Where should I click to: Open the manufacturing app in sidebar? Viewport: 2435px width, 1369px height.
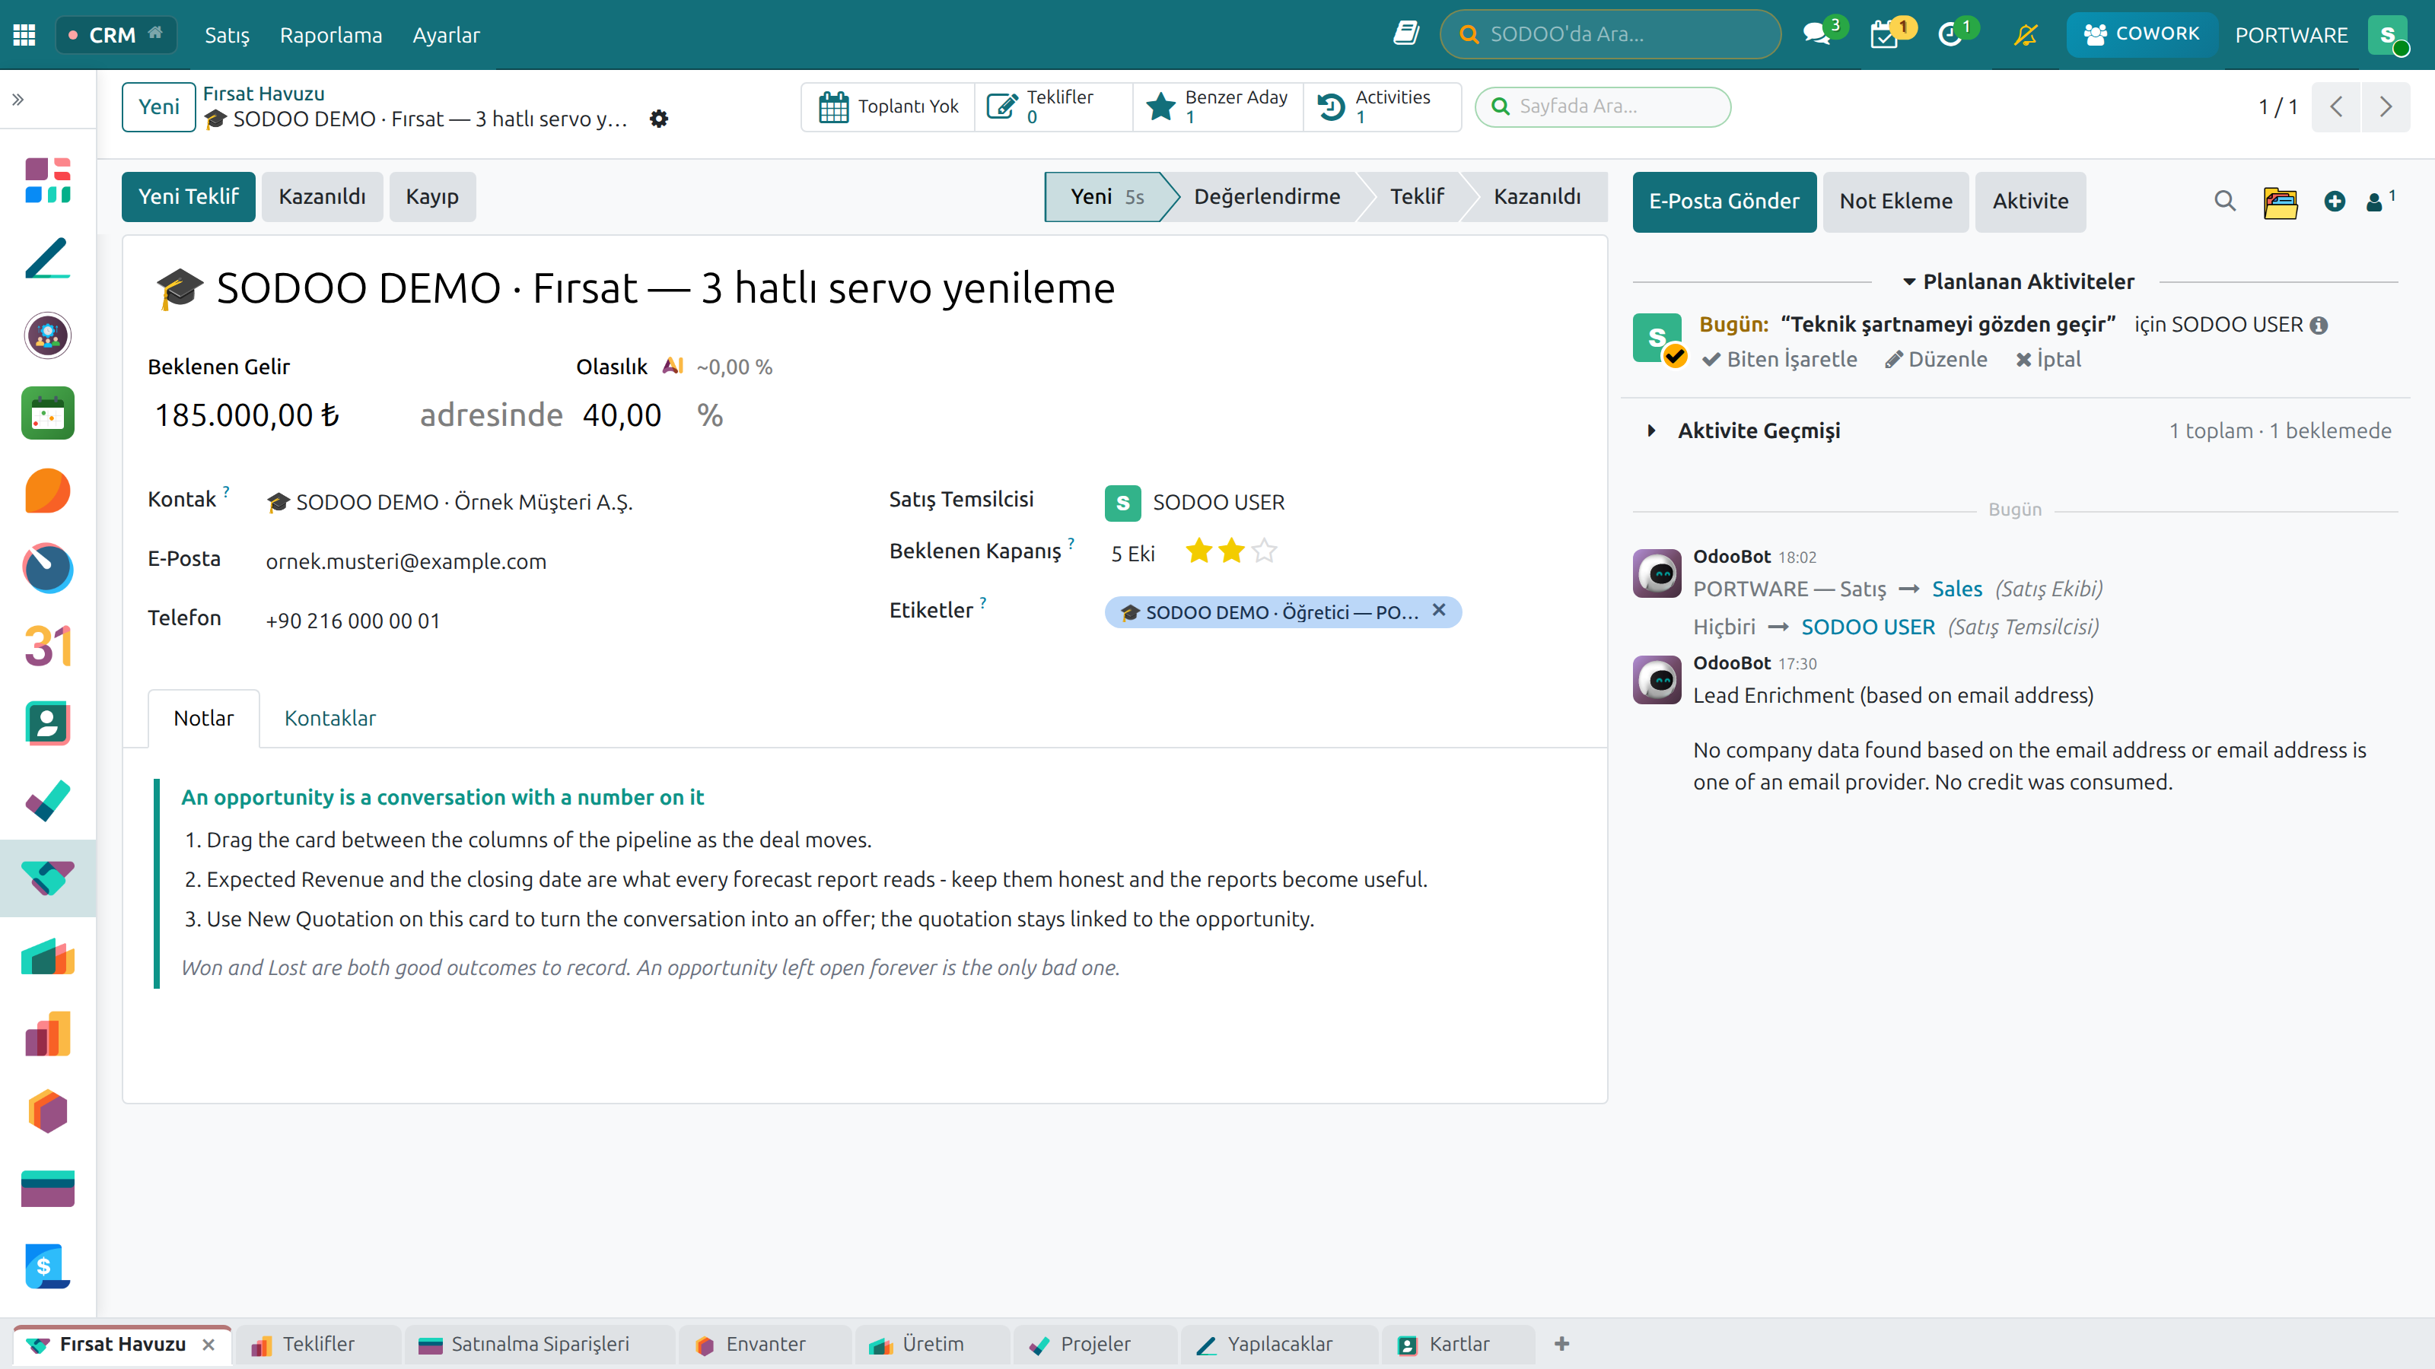(47, 956)
